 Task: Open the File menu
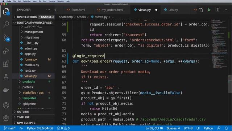point(14,1)
